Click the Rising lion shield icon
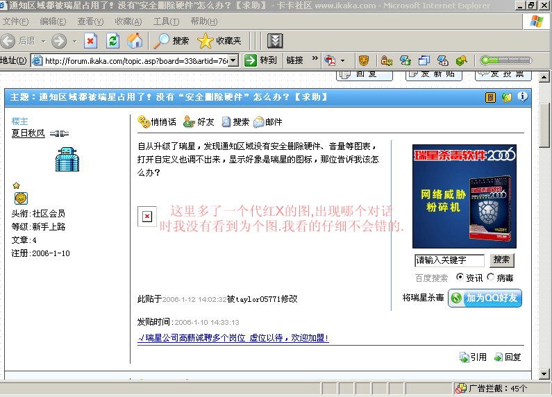 364,60
